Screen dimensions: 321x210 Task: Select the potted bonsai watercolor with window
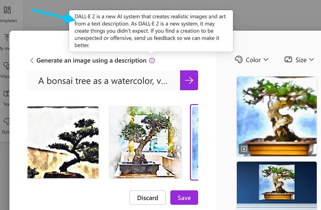(145, 142)
